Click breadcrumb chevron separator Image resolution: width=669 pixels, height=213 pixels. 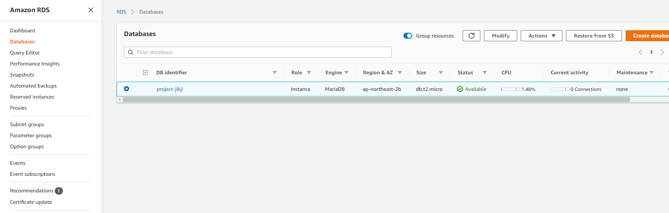133,12
